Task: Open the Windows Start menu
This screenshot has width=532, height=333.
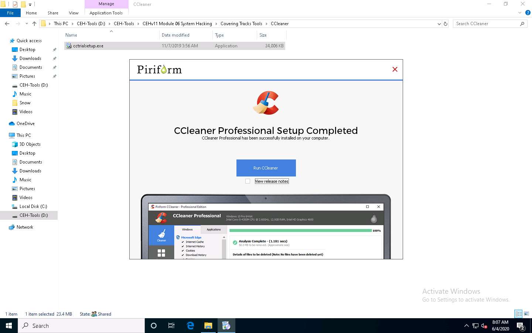Action: pyautogui.click(x=9, y=326)
